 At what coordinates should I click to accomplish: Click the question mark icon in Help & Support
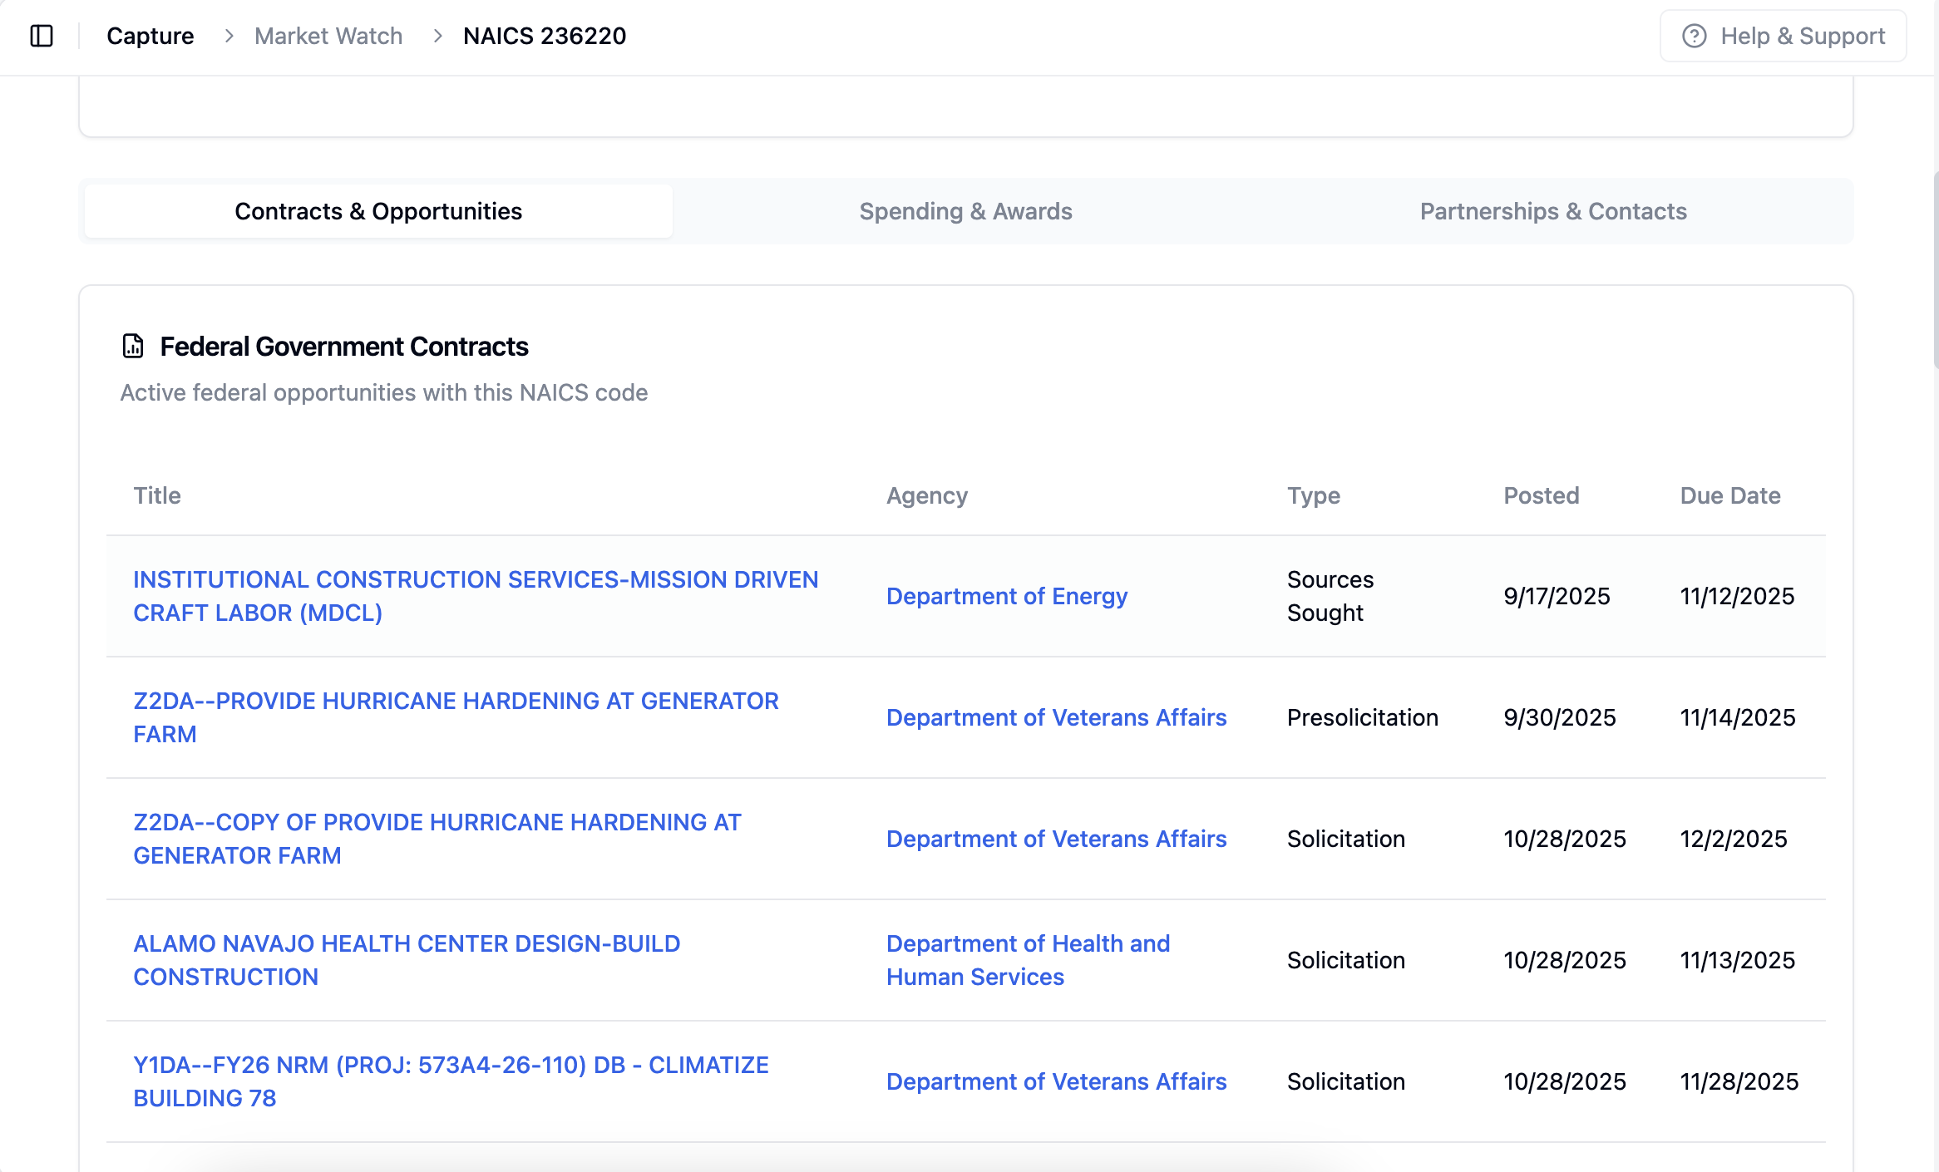click(1696, 36)
